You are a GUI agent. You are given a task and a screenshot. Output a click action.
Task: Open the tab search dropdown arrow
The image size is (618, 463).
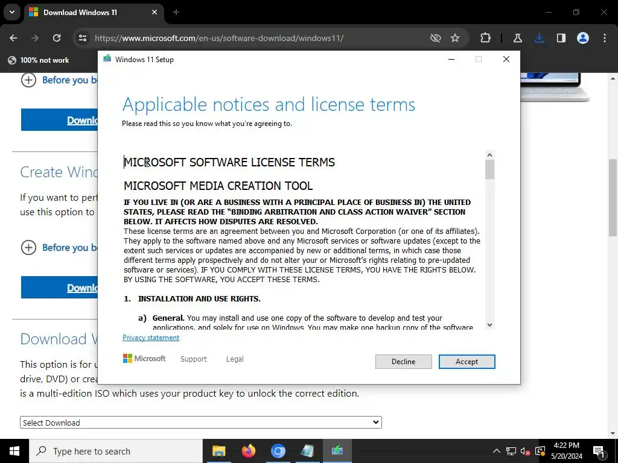[x=12, y=12]
